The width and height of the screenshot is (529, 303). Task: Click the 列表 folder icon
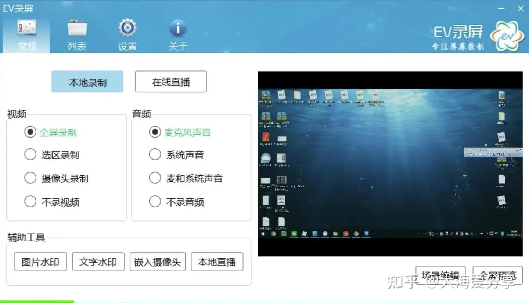coord(77,28)
